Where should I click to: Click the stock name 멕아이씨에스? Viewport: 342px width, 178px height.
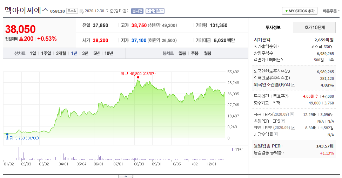pyautogui.click(x=26, y=10)
